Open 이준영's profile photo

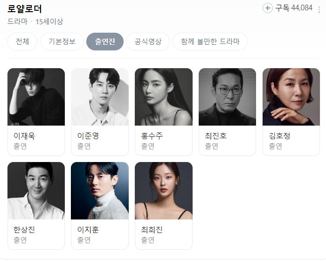click(100, 97)
